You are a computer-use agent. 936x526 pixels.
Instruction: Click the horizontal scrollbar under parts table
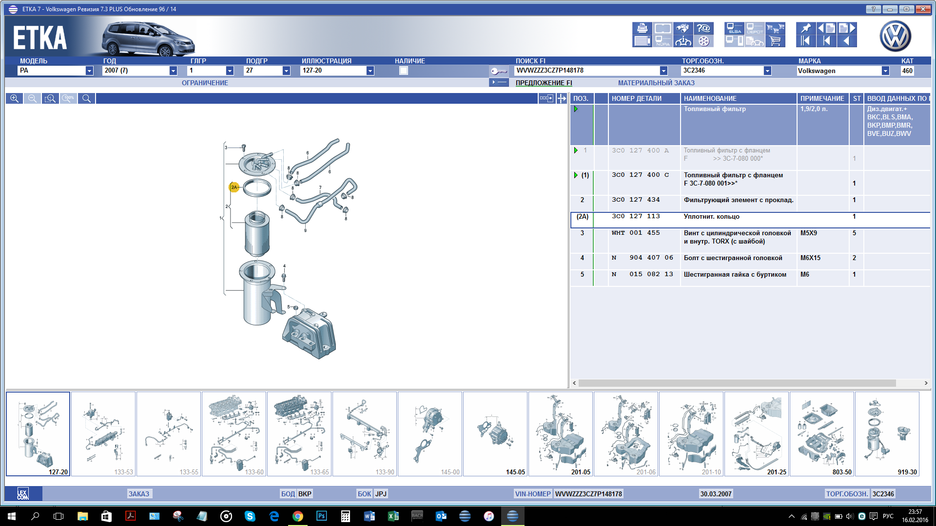pos(736,383)
